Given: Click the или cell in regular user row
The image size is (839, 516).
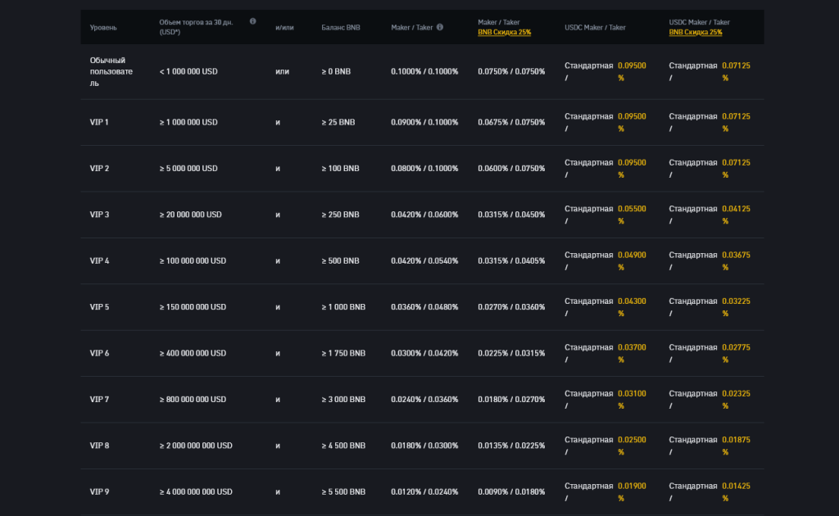Looking at the screenshot, I should pos(283,71).
